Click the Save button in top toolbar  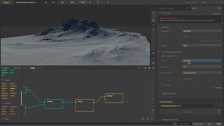tap(83, 2)
